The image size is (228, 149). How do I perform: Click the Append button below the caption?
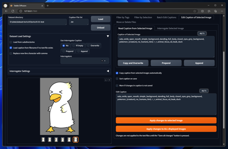[x=199, y=63]
